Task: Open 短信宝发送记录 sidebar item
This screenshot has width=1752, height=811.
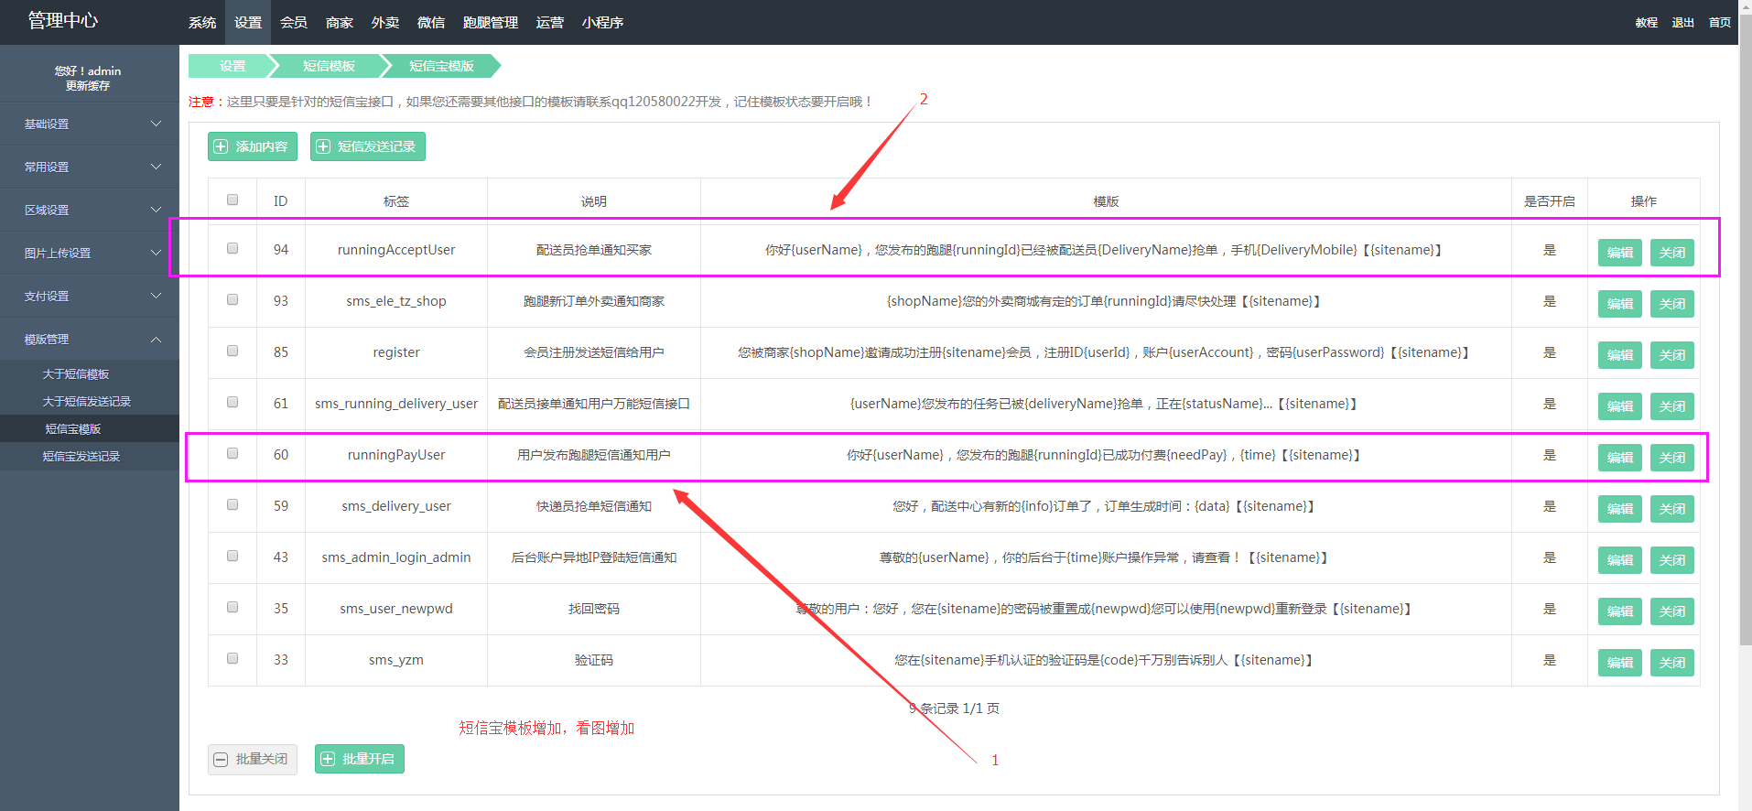Action: (90, 456)
